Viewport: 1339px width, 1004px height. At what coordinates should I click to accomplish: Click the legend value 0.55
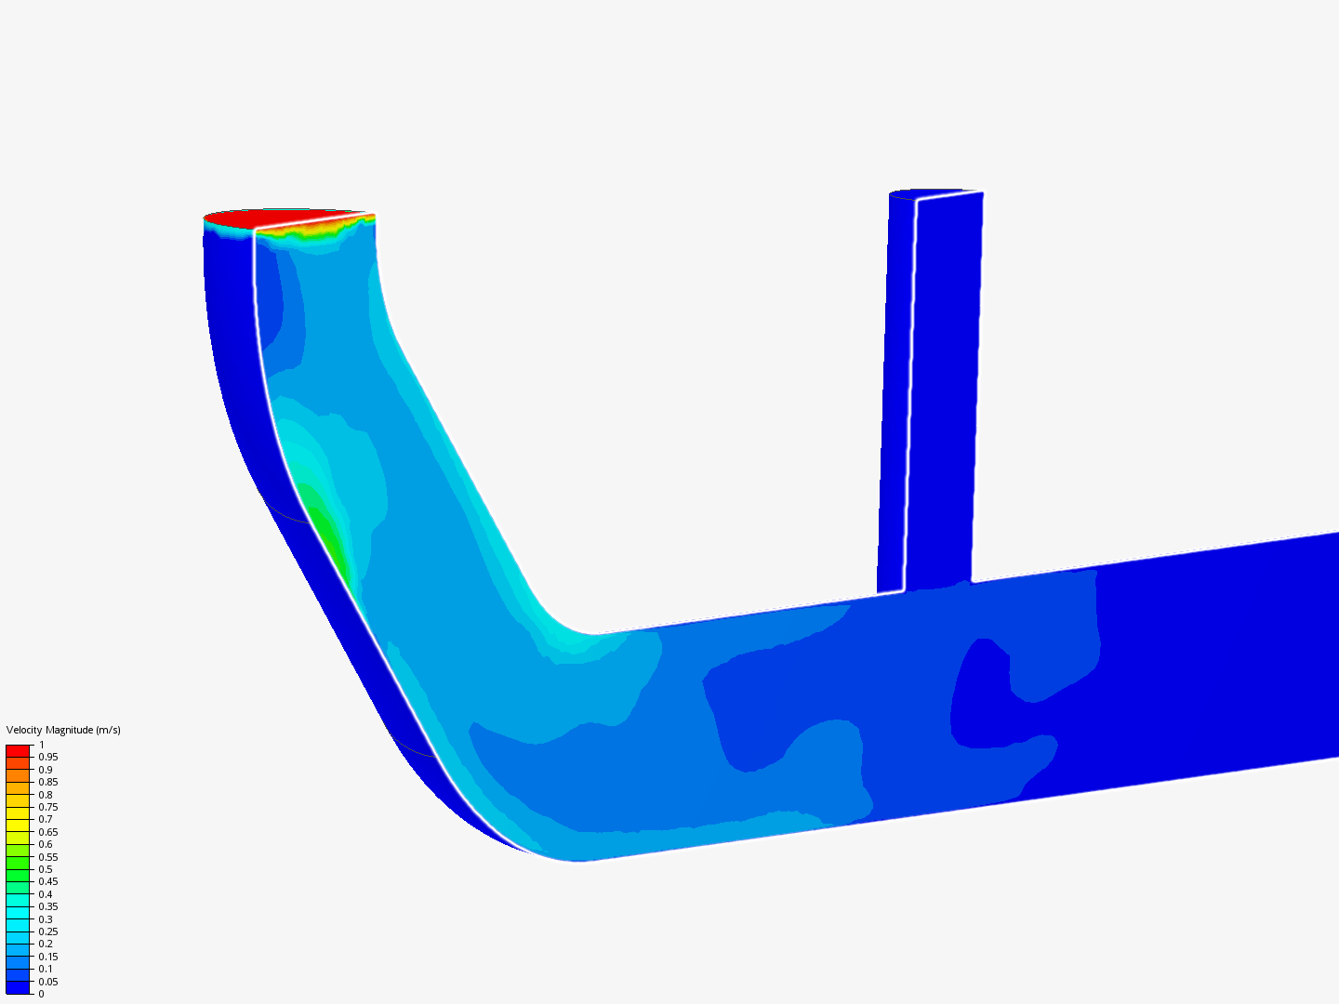click(48, 857)
